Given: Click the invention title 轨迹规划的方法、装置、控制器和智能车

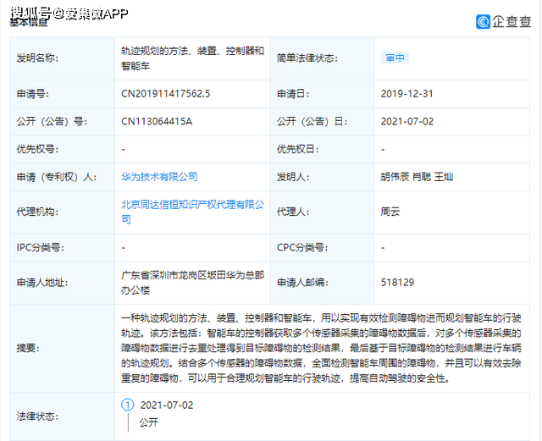Looking at the screenshot, I should [192, 58].
